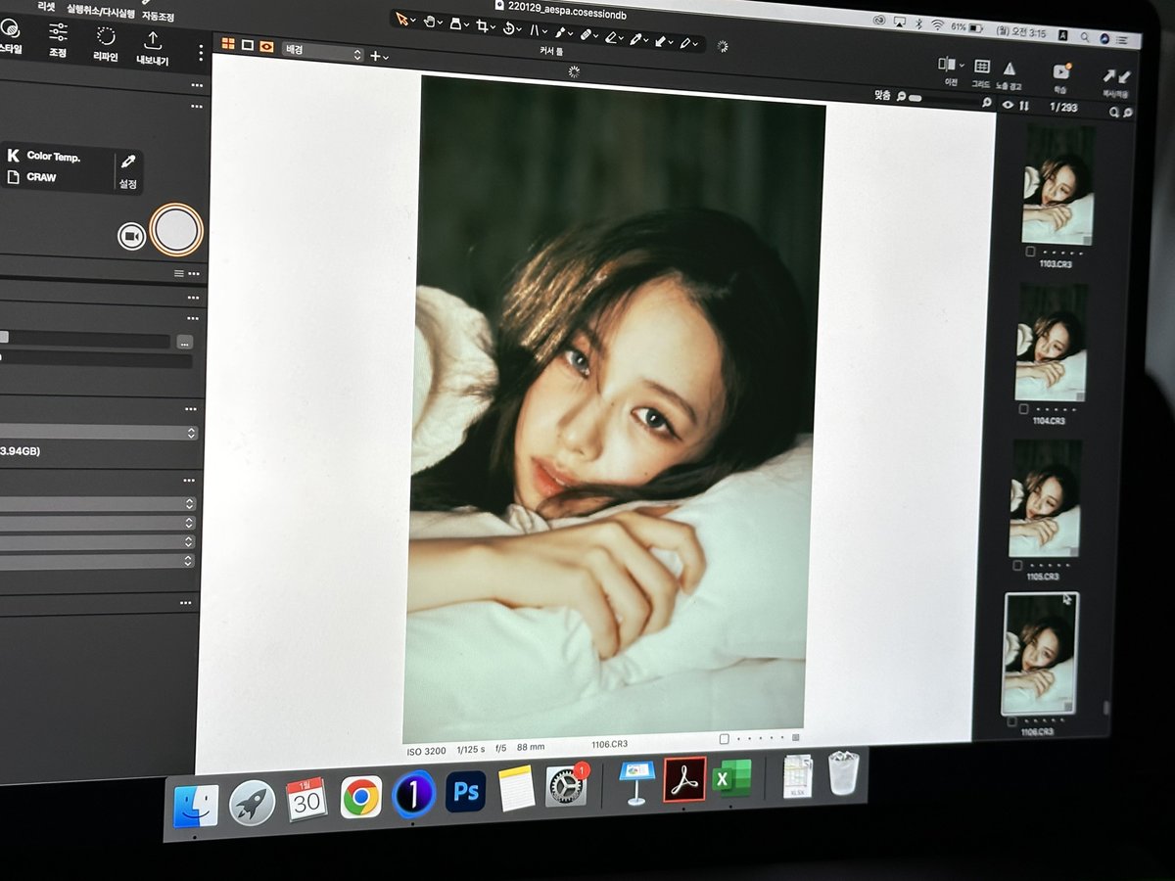The height and width of the screenshot is (881, 1175).
Task: Open the browser sort arrows icon
Action: point(1024,105)
